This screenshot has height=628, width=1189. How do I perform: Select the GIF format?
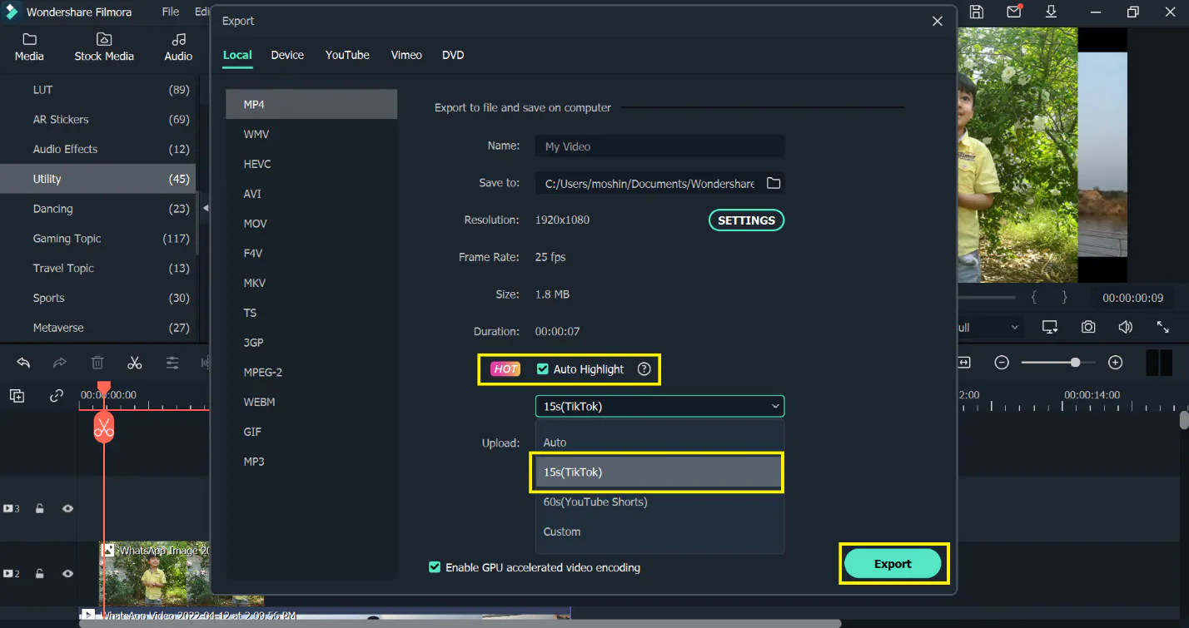click(x=311, y=432)
